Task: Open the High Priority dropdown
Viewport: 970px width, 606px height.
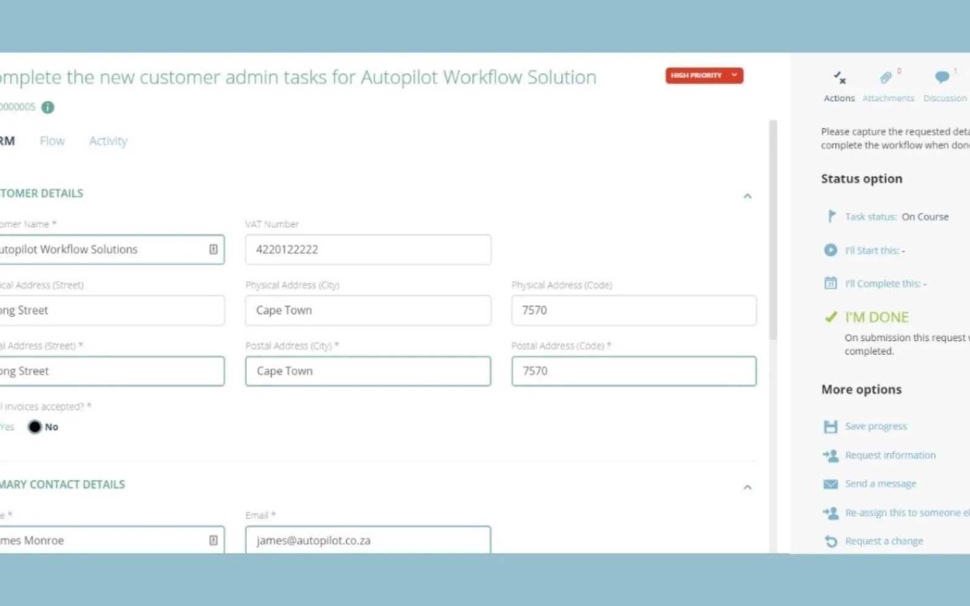Action: point(704,75)
